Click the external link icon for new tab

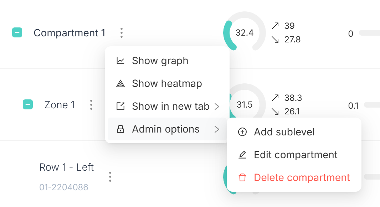120,106
